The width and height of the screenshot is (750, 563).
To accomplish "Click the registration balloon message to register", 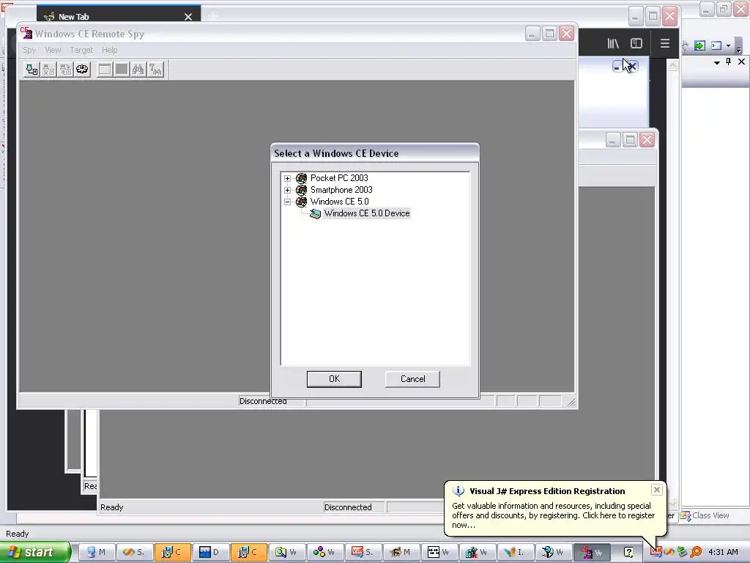I will [554, 515].
